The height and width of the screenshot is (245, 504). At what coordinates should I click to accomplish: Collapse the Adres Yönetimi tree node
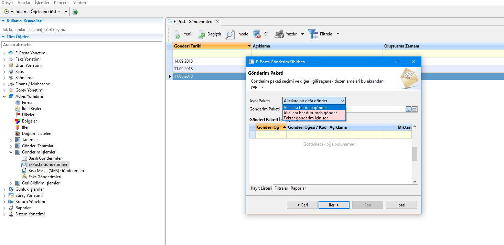click(4, 96)
